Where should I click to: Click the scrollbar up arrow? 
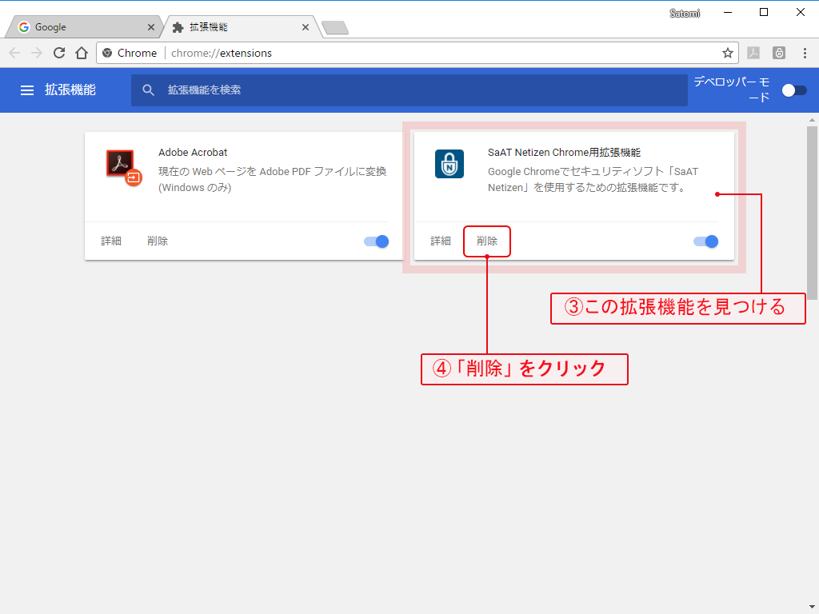(x=813, y=120)
